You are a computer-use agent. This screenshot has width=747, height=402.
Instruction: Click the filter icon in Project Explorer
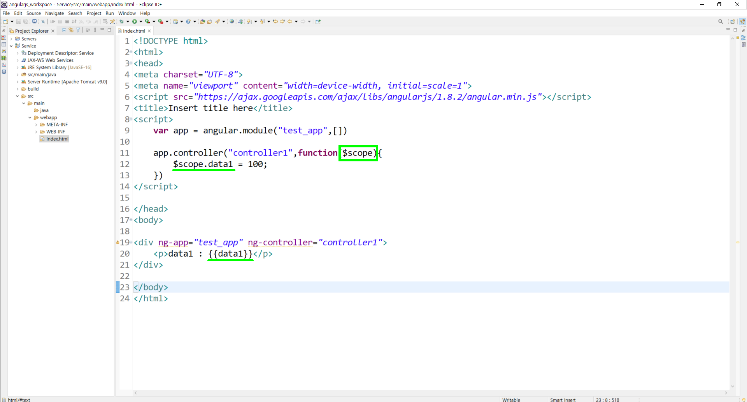pos(78,30)
